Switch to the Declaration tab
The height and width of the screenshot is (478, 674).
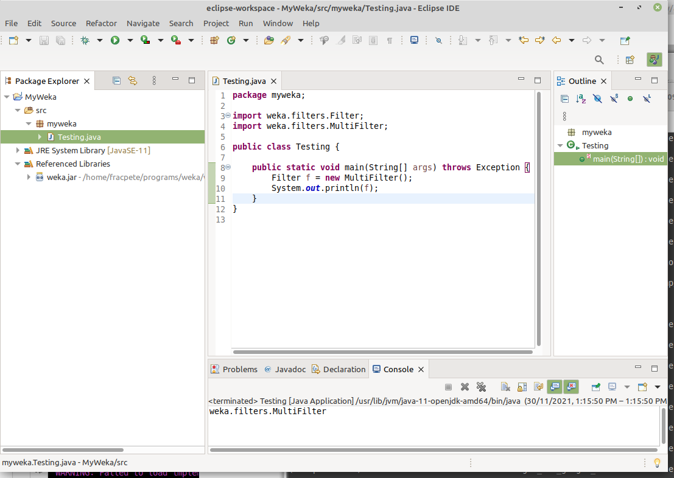339,369
